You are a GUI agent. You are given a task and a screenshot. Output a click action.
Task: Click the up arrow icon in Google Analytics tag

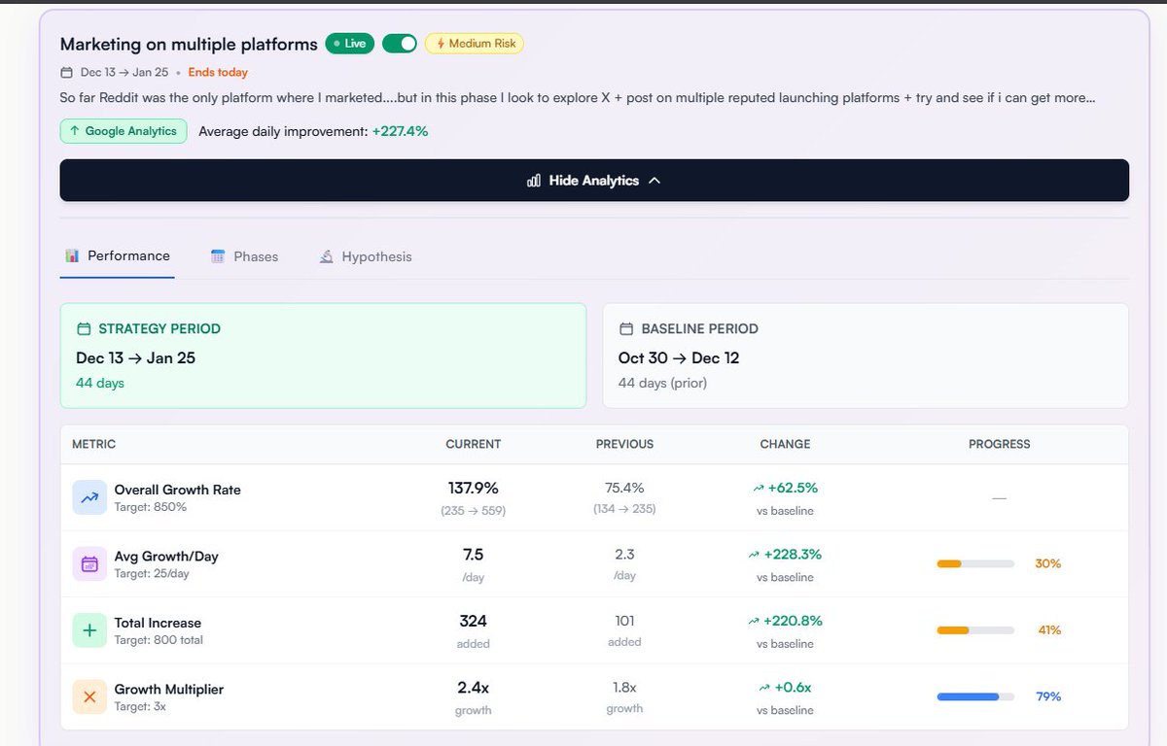pos(75,131)
